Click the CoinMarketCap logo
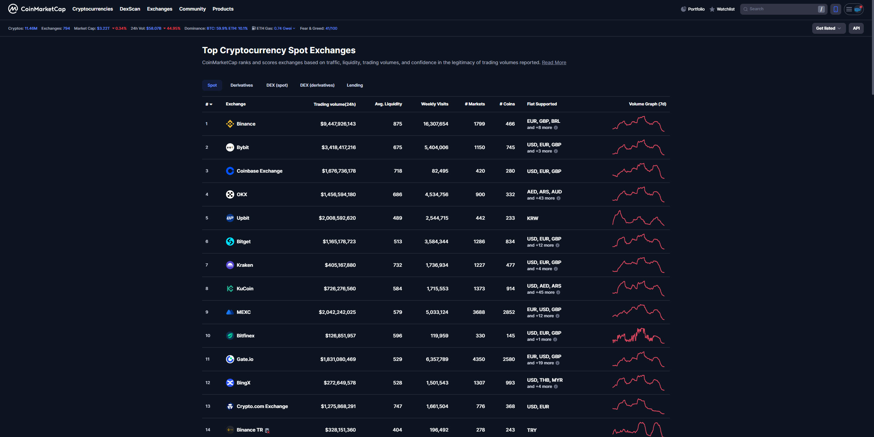 pos(37,9)
